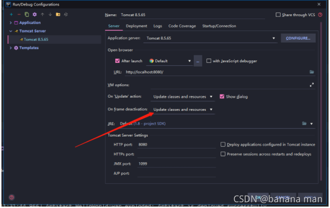
Task: Click the 'Tomcat Server Settings' heading
Action: point(128,135)
